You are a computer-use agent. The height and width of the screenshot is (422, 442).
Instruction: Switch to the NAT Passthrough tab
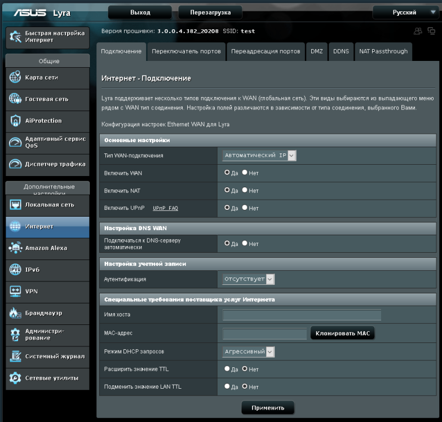click(383, 51)
